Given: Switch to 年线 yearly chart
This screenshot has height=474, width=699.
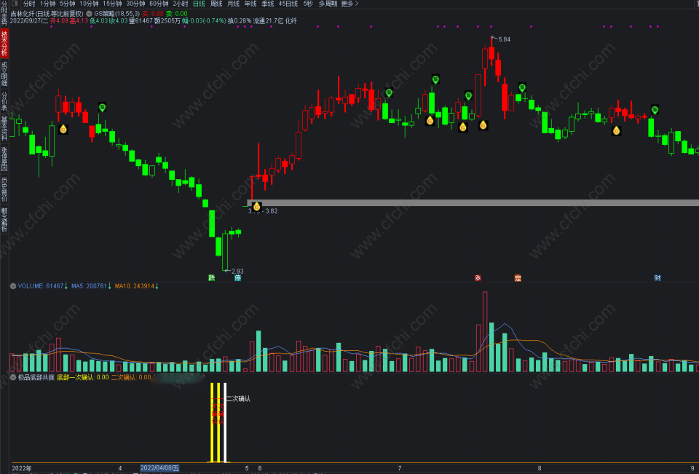Looking at the screenshot, I should (x=250, y=4).
